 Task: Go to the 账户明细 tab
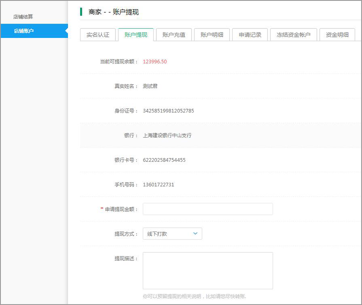(212, 35)
